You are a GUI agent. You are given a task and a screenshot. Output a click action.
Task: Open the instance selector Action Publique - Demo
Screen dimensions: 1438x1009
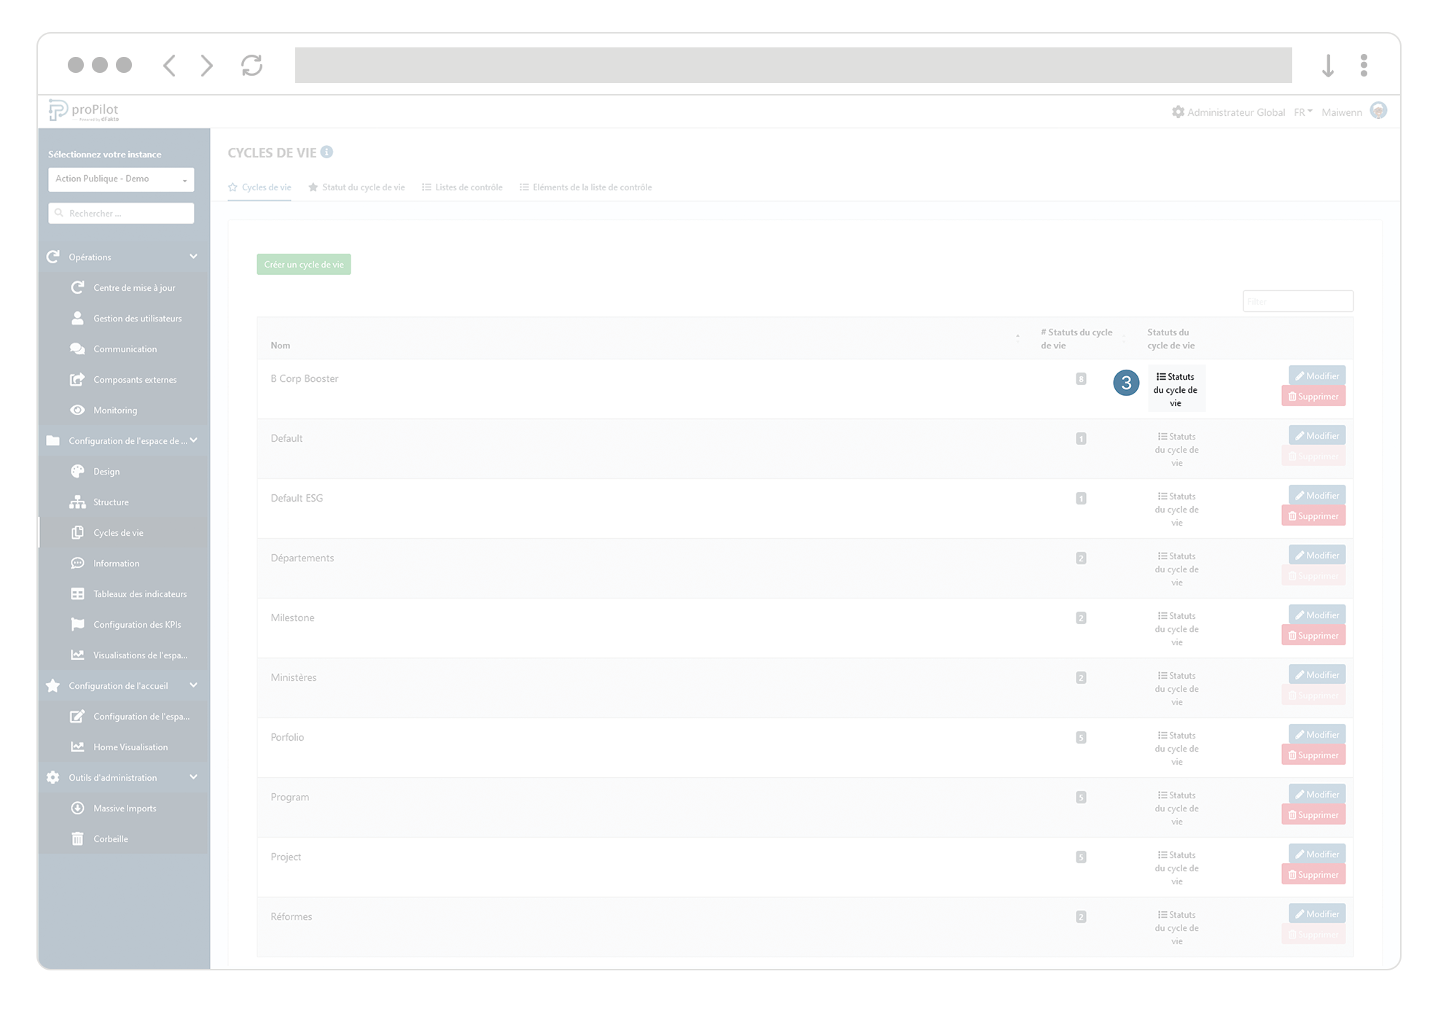tap(121, 179)
